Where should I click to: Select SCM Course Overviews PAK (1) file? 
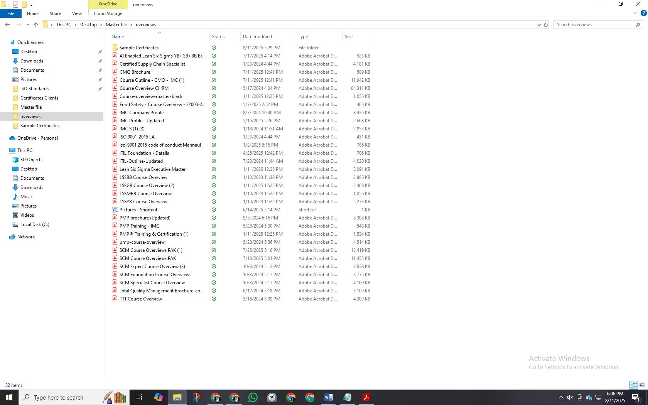pyautogui.click(x=151, y=250)
